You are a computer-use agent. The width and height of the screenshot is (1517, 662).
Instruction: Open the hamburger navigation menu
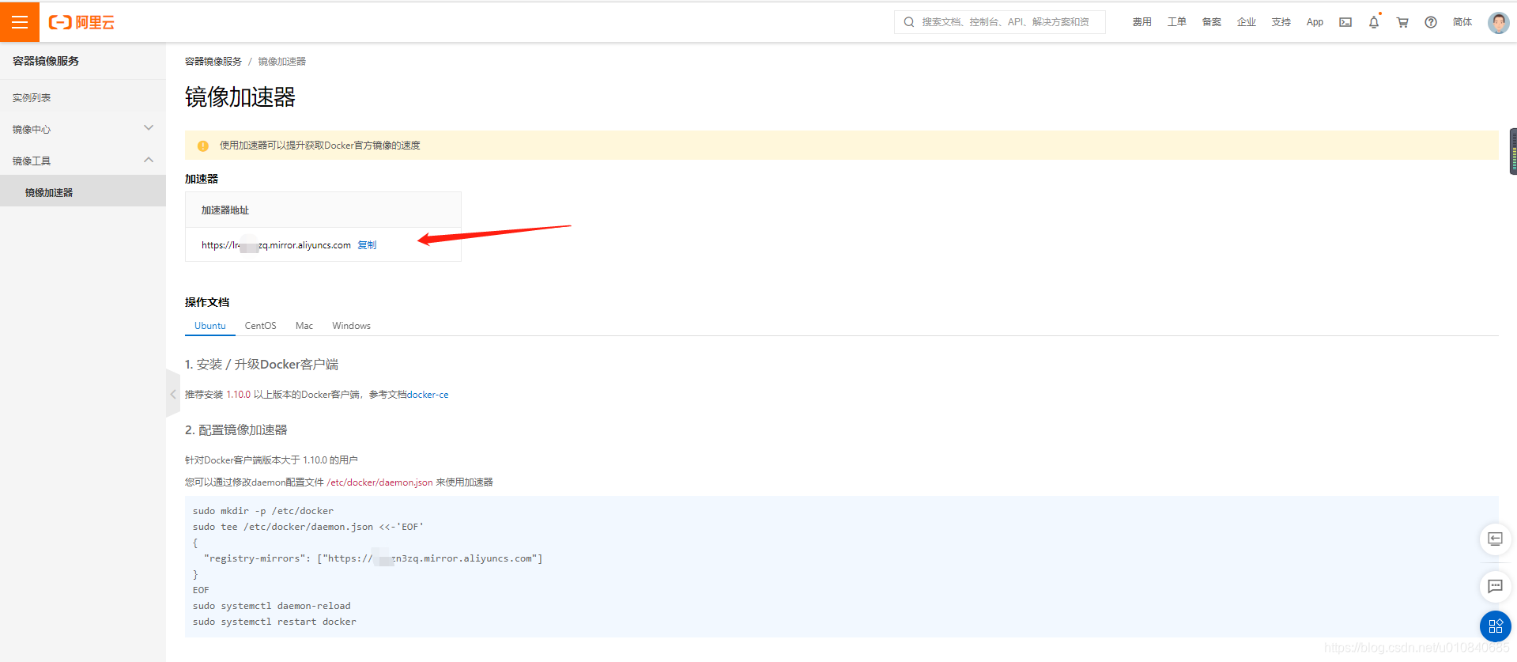20,22
